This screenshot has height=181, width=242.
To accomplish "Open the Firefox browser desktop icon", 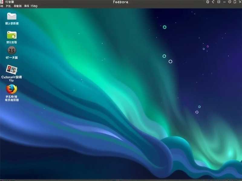I will pyautogui.click(x=11, y=89).
